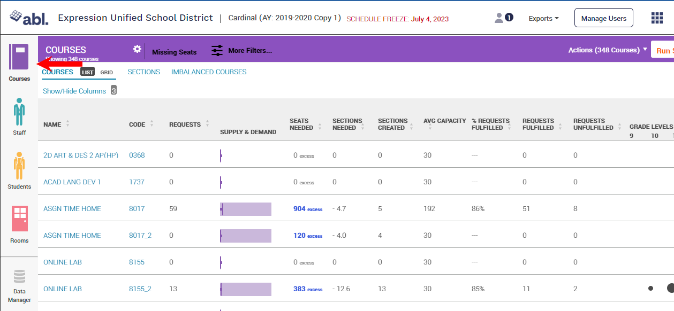674x311 pixels.
Task: Expand the Exports dropdown
Action: pyautogui.click(x=543, y=18)
